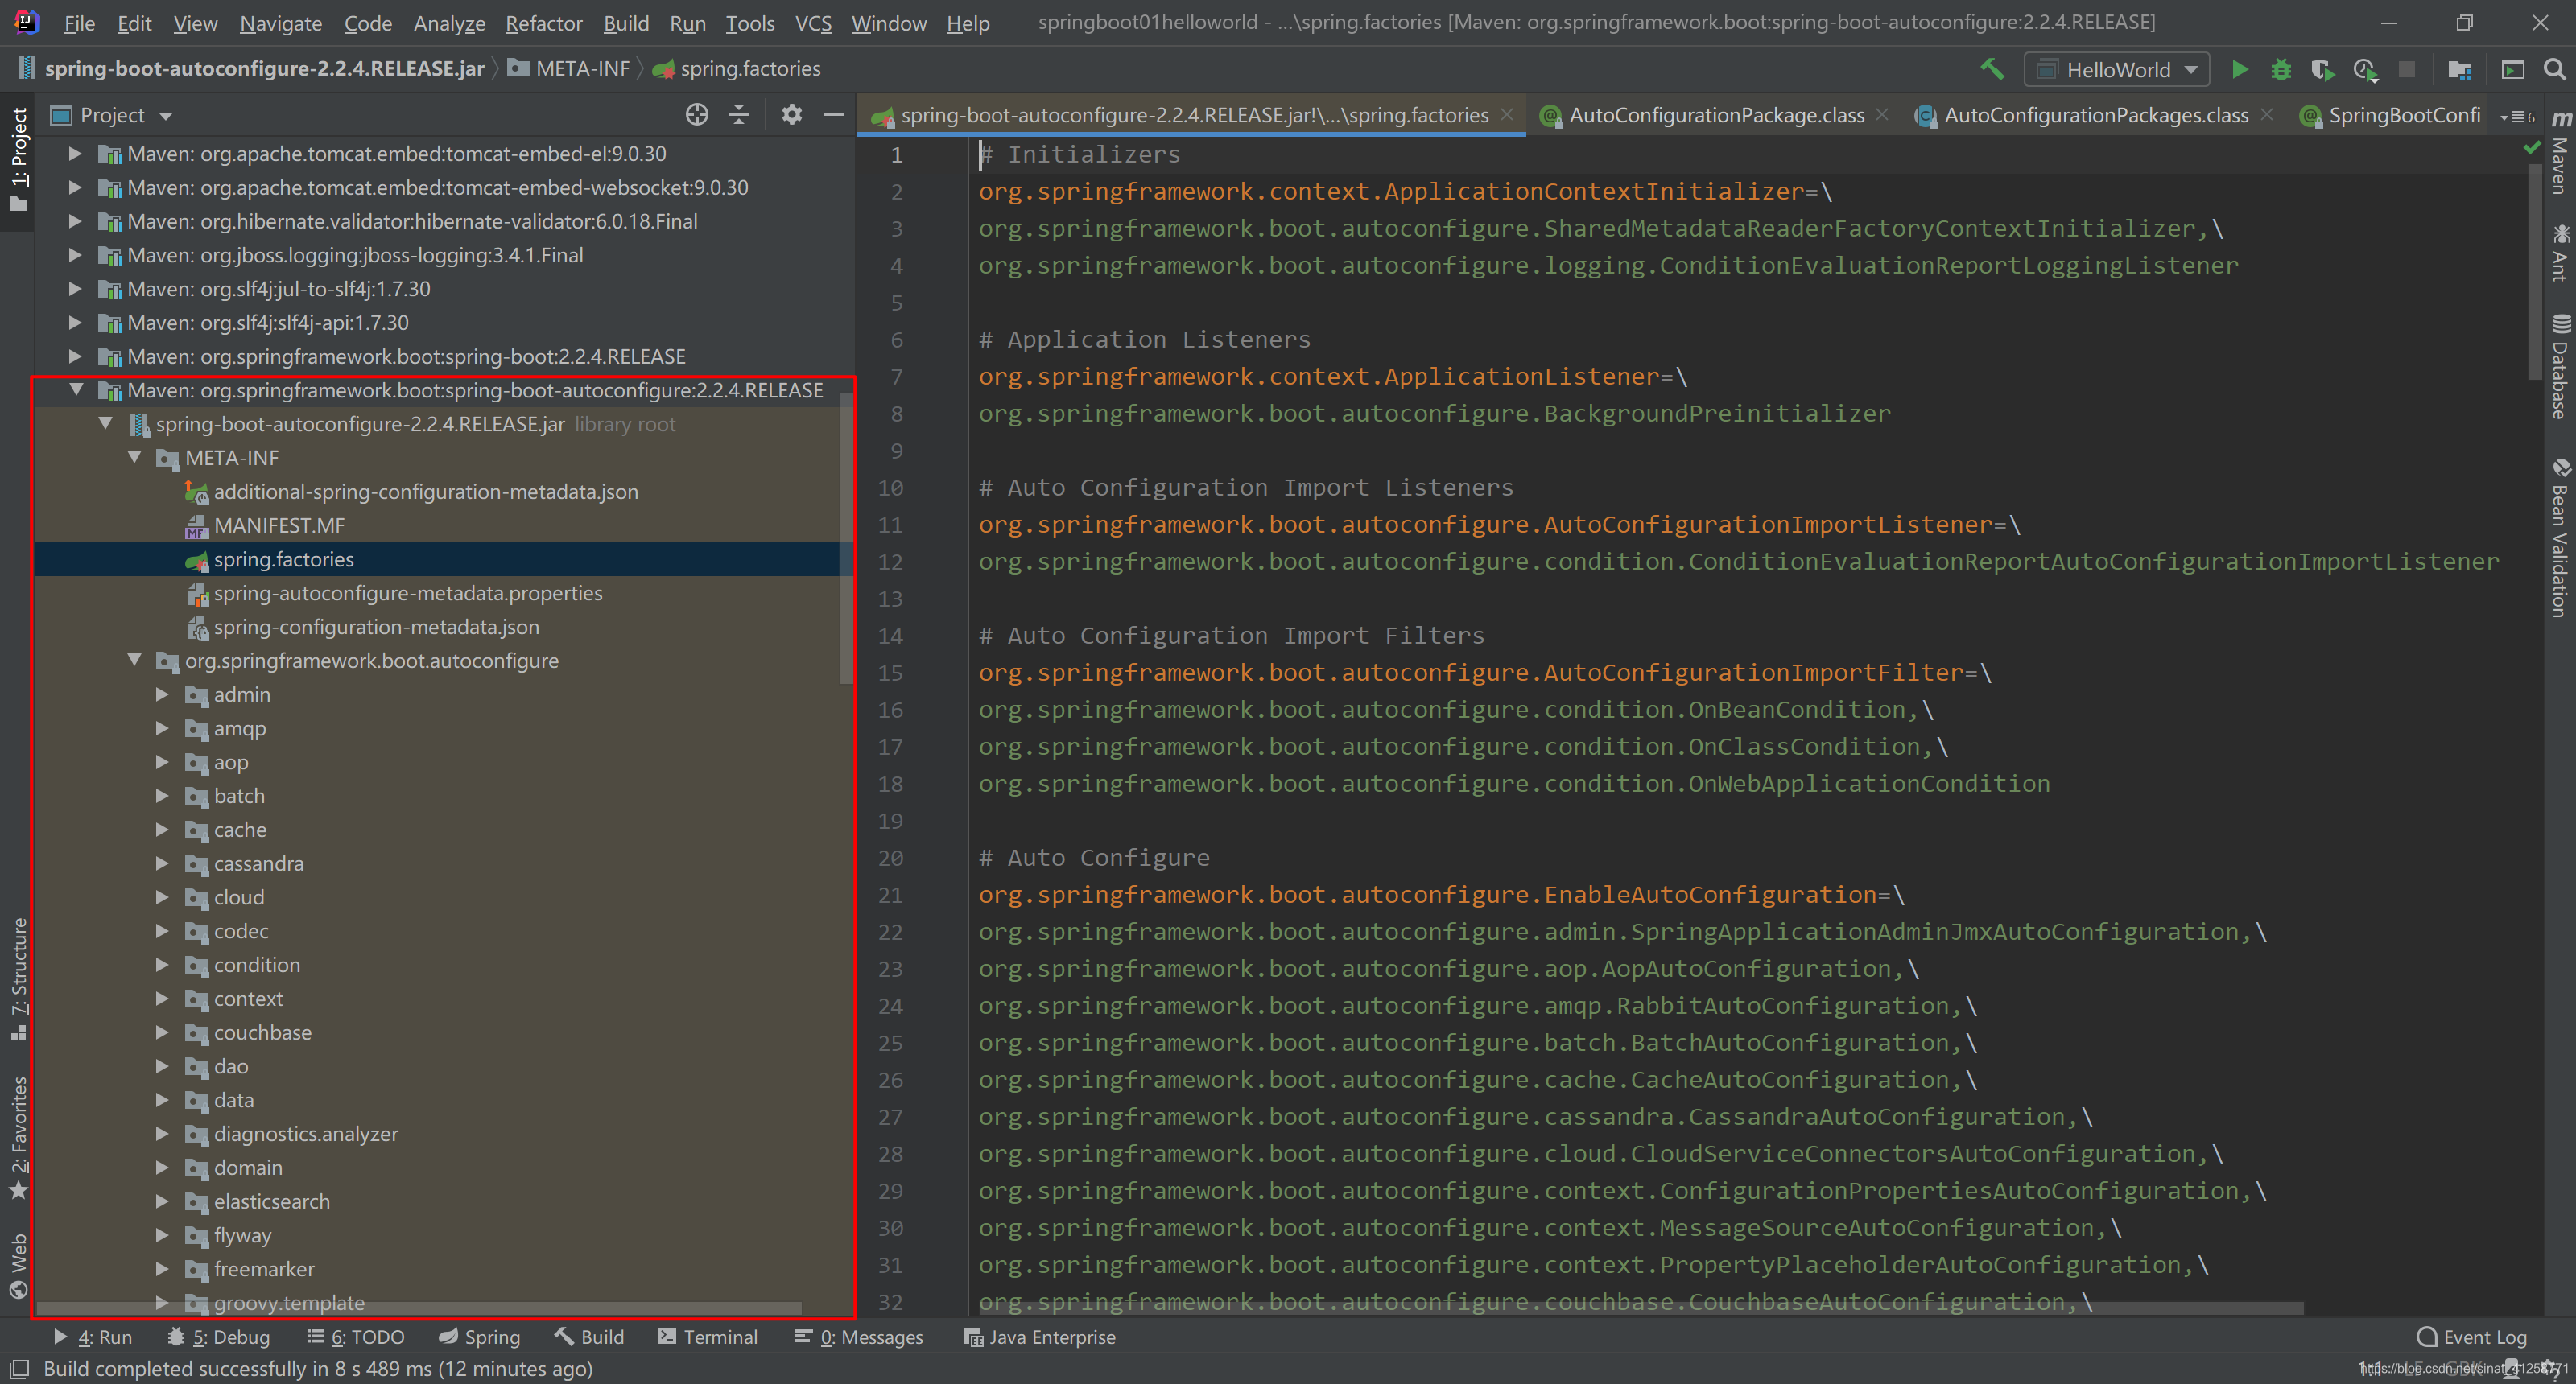Click the green Run HelloWorld button

[2239, 69]
